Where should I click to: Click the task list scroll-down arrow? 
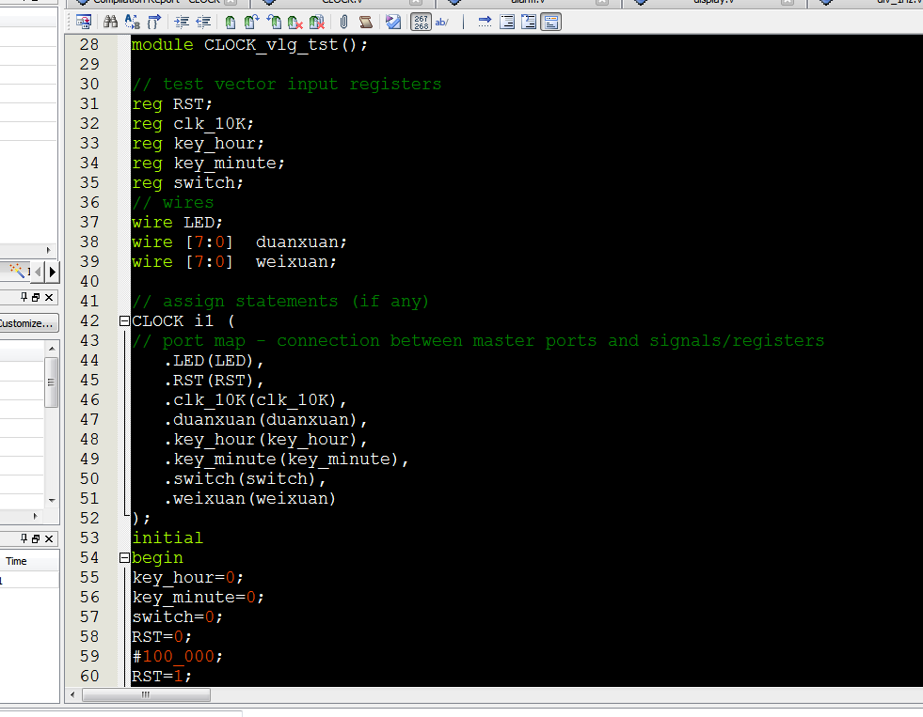coord(52,501)
